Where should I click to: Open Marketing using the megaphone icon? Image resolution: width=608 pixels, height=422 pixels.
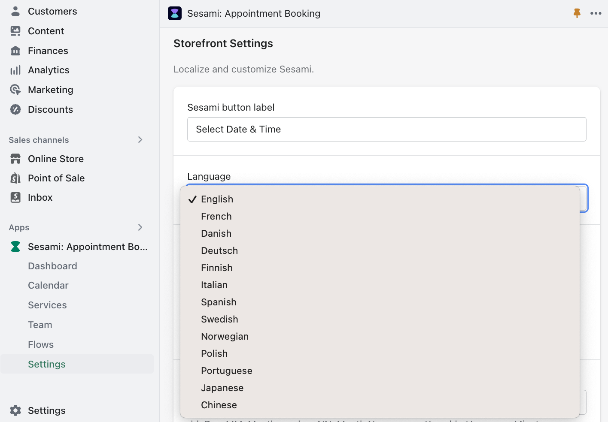[x=15, y=90]
